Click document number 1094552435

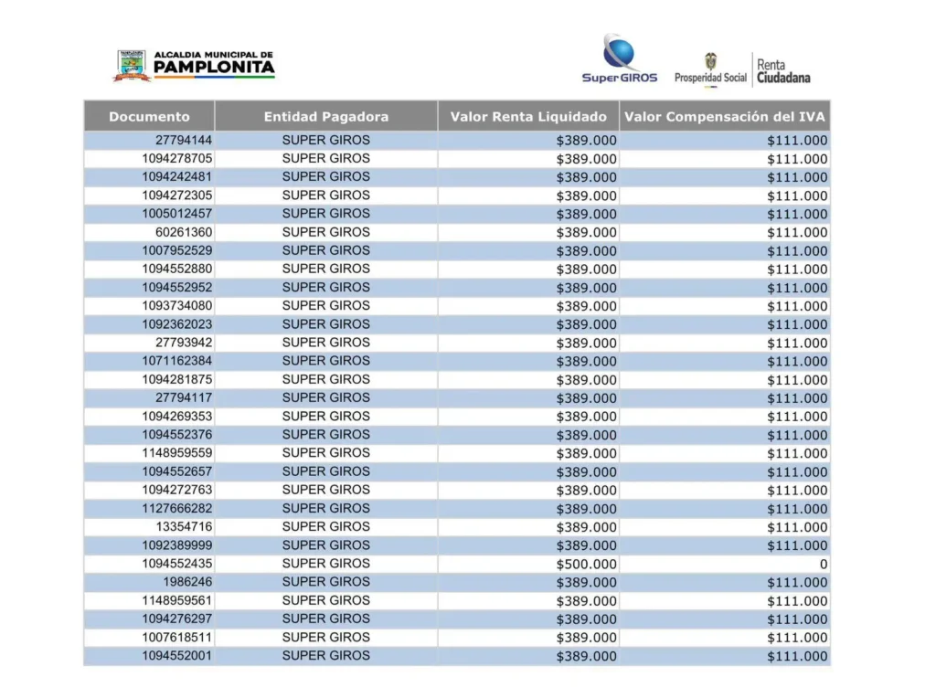(176, 564)
